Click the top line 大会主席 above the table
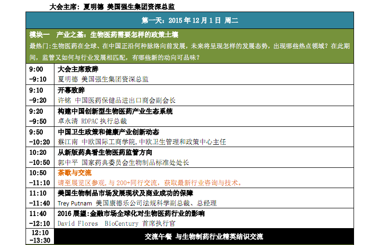 [x=112, y=7]
